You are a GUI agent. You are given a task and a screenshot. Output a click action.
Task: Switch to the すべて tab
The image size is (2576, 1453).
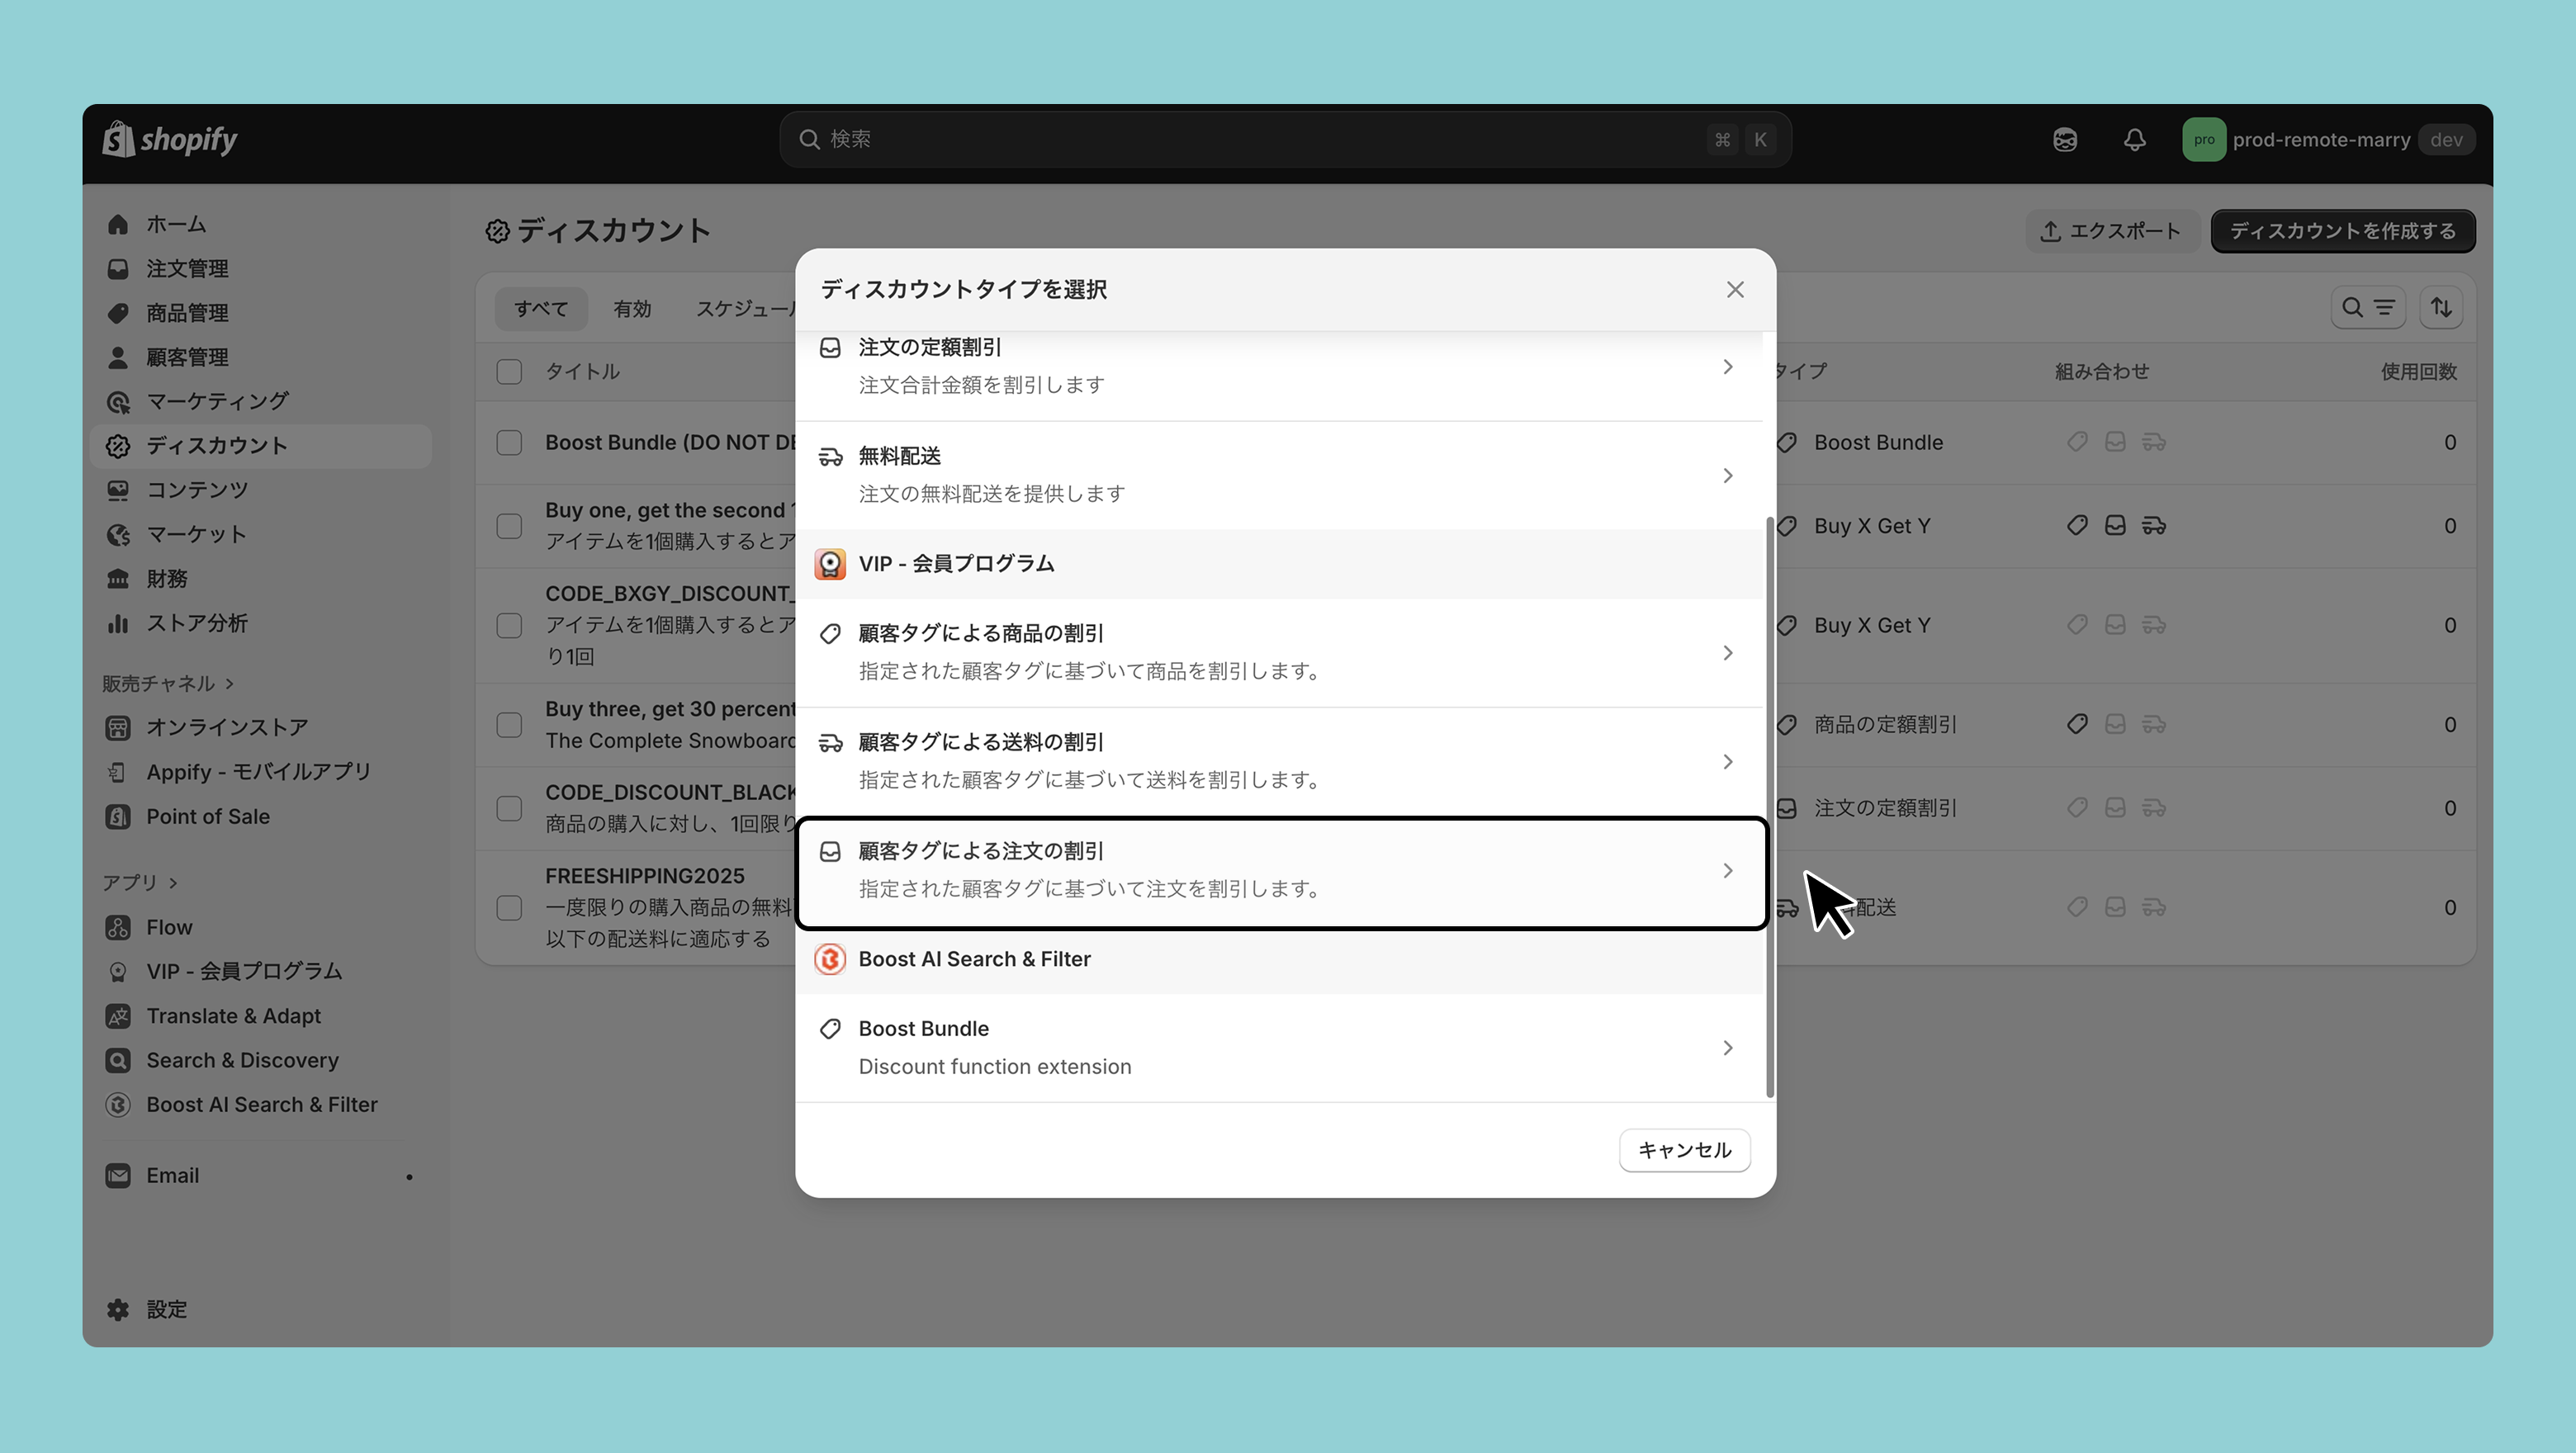pyautogui.click(x=541, y=309)
